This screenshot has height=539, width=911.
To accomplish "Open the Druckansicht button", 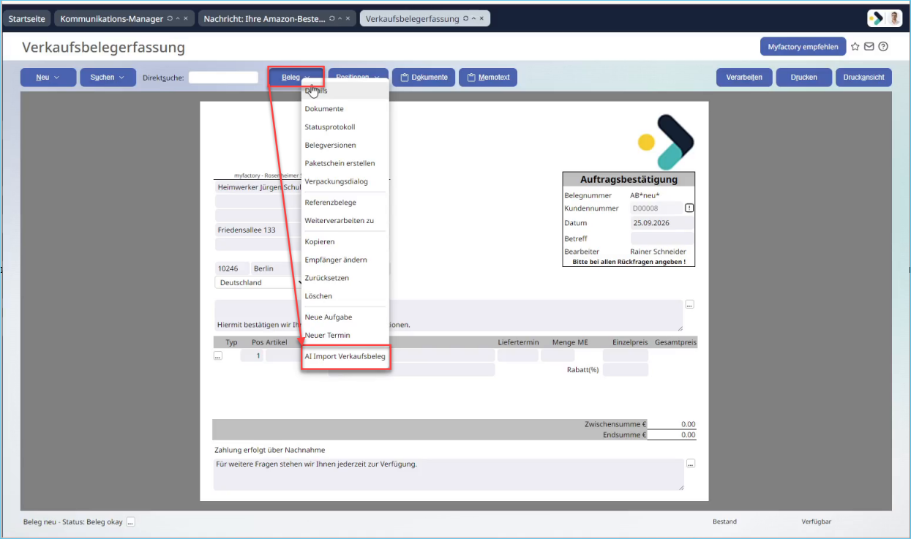I will coord(864,78).
